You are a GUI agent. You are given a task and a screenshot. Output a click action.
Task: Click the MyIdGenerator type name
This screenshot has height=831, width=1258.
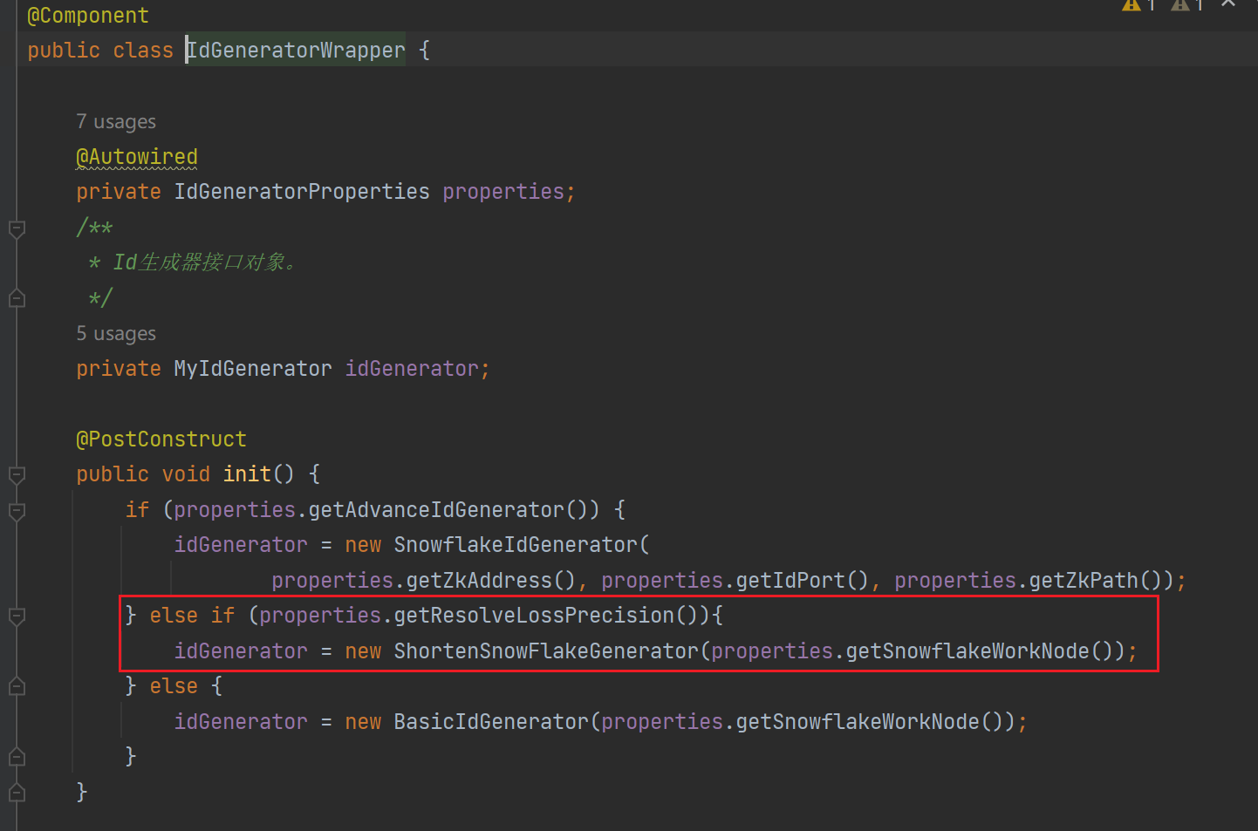coord(253,369)
